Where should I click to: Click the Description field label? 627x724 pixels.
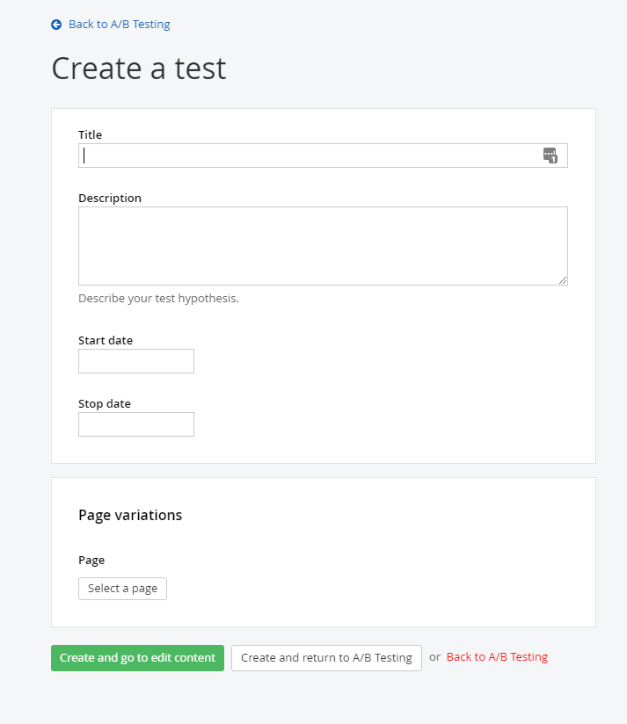110,198
